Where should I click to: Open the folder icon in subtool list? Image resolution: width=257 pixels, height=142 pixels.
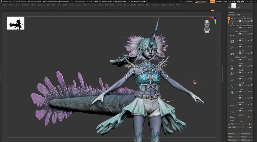tap(232, 118)
